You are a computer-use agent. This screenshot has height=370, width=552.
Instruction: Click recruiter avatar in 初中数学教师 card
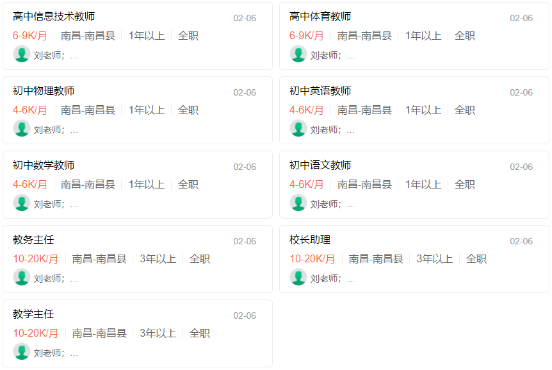pyautogui.click(x=22, y=203)
